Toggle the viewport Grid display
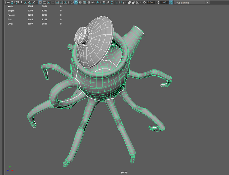The width and height of the screenshot is (229, 175). 40,2
